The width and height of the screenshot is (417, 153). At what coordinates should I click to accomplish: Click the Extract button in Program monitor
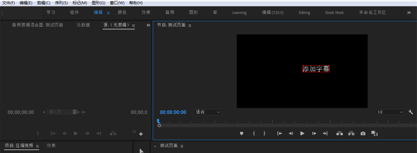click(x=351, y=133)
